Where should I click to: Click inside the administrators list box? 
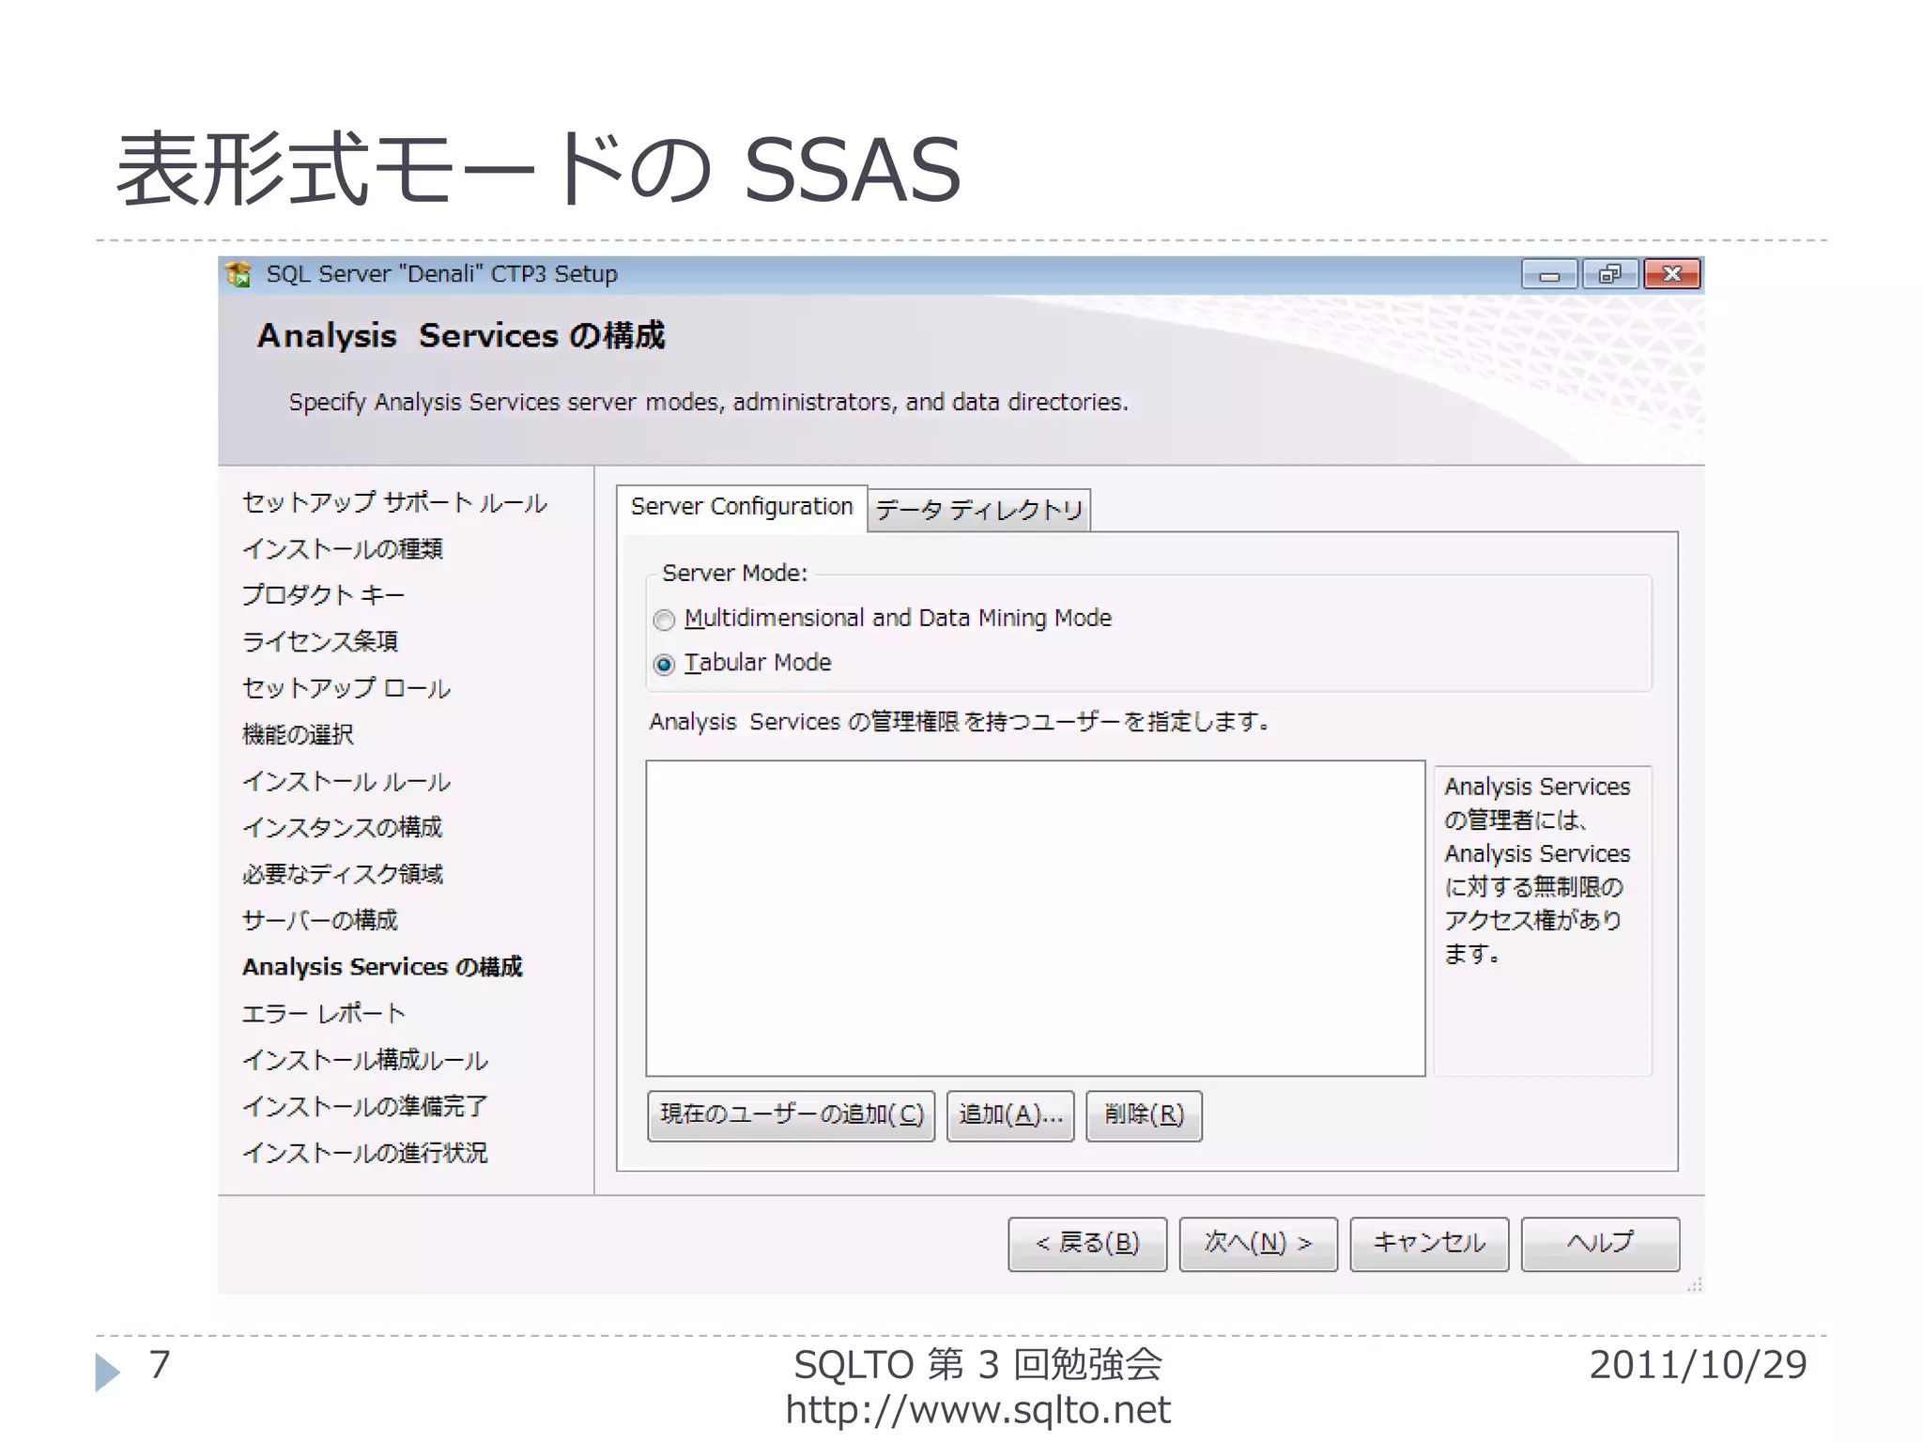[1036, 918]
